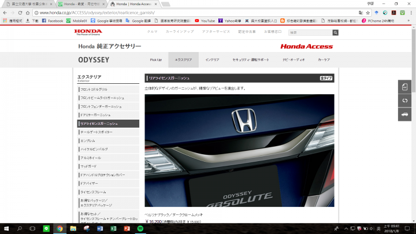The image size is (416, 234).
Task: Click the Adobe Acrobat extension icon
Action: pos(393,13)
